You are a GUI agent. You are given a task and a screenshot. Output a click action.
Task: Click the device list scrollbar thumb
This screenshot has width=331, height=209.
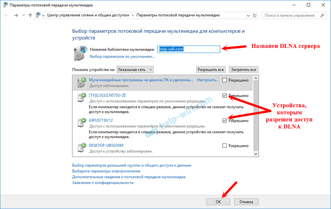[256, 116]
